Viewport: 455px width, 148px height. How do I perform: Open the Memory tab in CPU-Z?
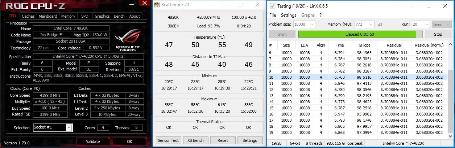coord(68,16)
